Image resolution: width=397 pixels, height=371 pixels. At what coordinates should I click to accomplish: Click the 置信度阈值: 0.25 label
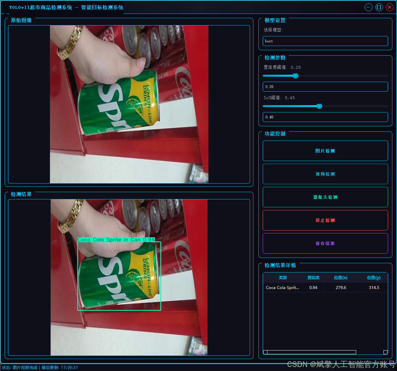click(x=282, y=67)
